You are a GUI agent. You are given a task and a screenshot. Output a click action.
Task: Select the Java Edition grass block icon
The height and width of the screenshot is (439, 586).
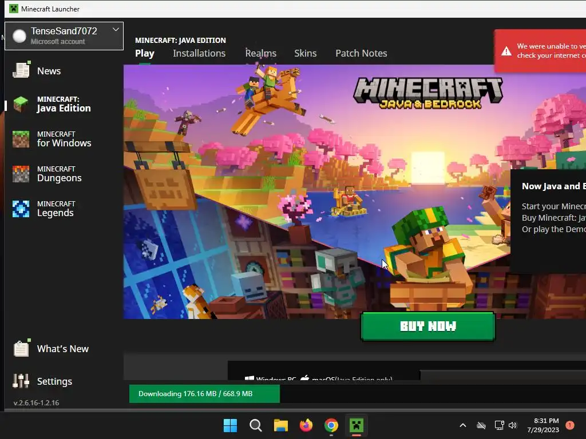click(x=21, y=104)
